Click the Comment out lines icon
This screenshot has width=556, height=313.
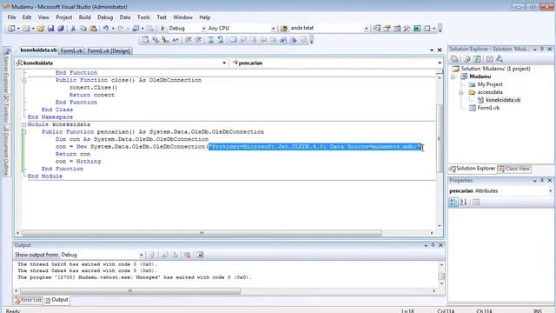point(210,40)
